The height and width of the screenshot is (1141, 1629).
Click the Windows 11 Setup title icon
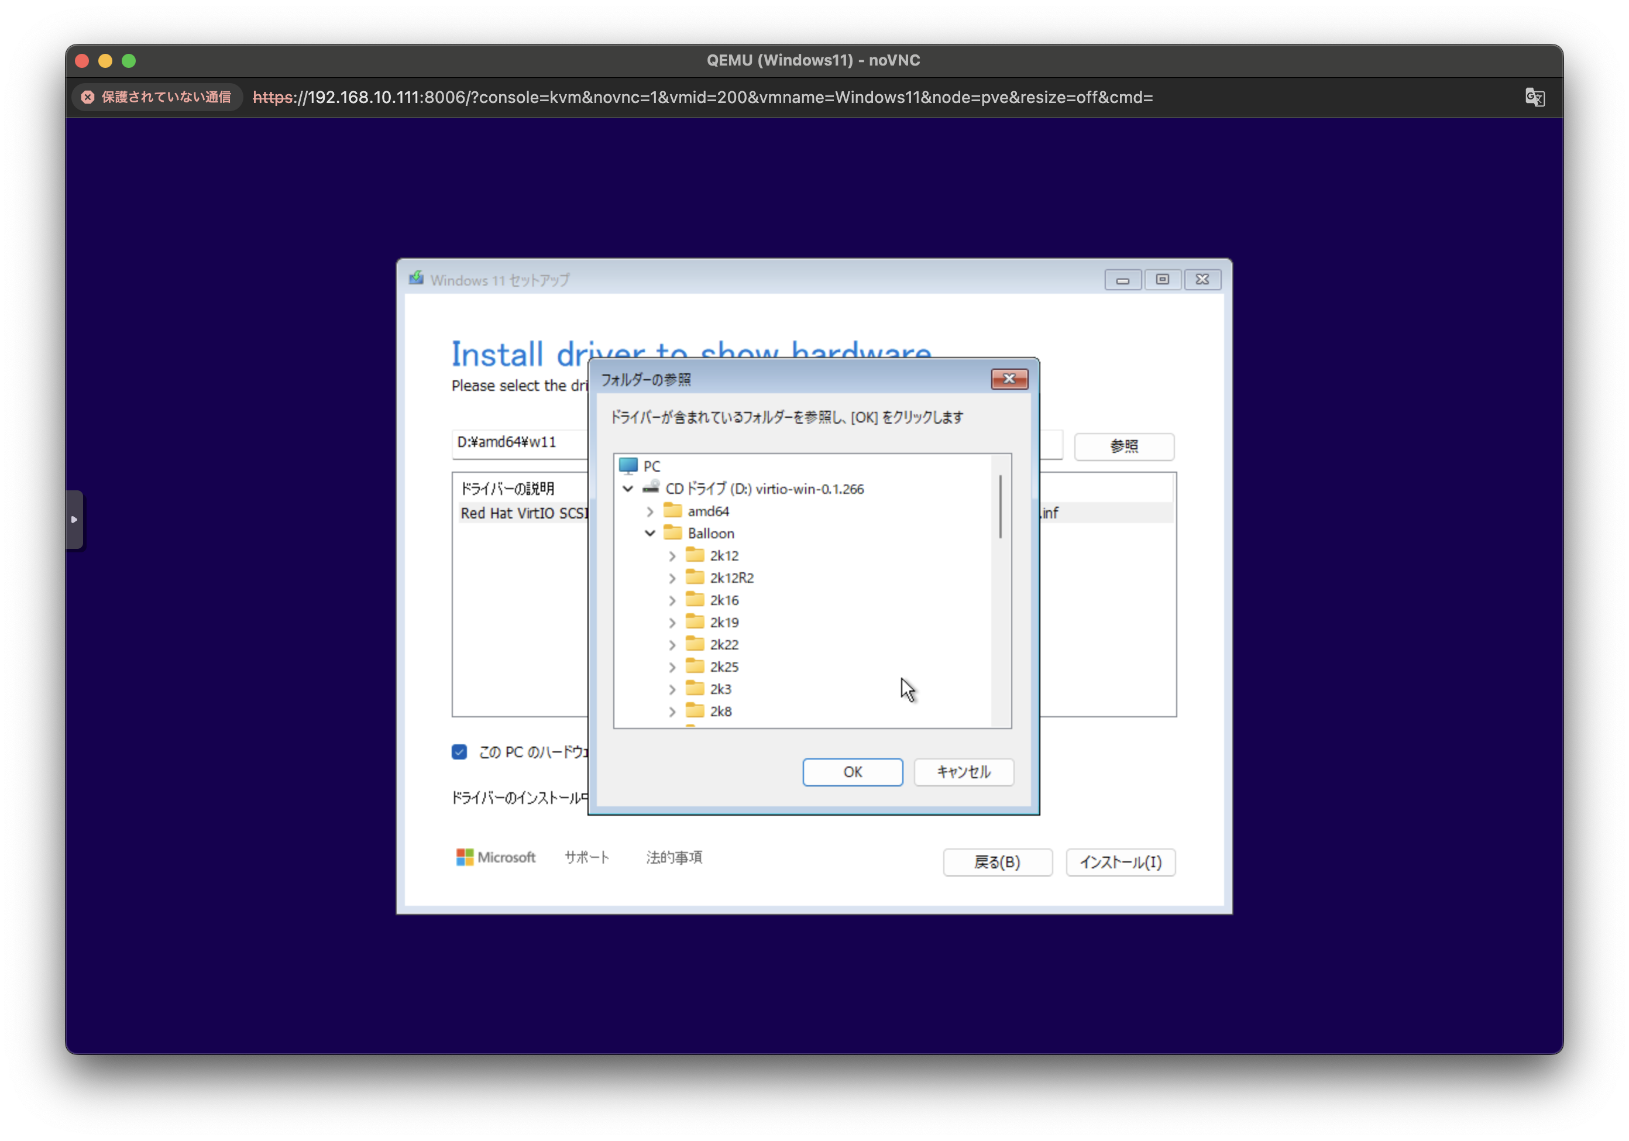click(417, 279)
